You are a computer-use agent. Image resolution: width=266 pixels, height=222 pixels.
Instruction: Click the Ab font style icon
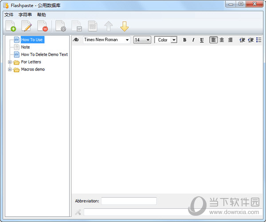coord(76,40)
